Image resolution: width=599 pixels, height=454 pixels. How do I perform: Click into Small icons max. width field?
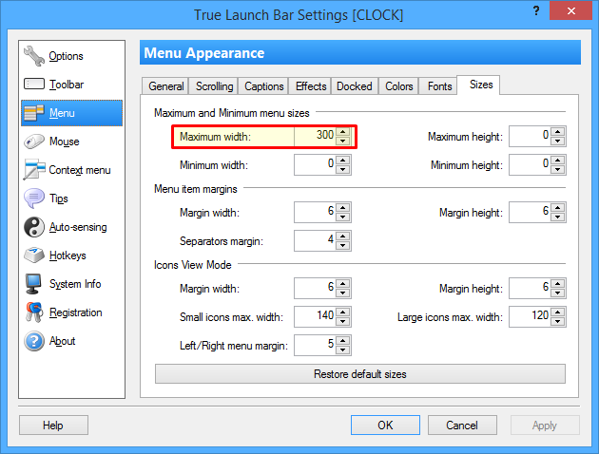point(315,316)
